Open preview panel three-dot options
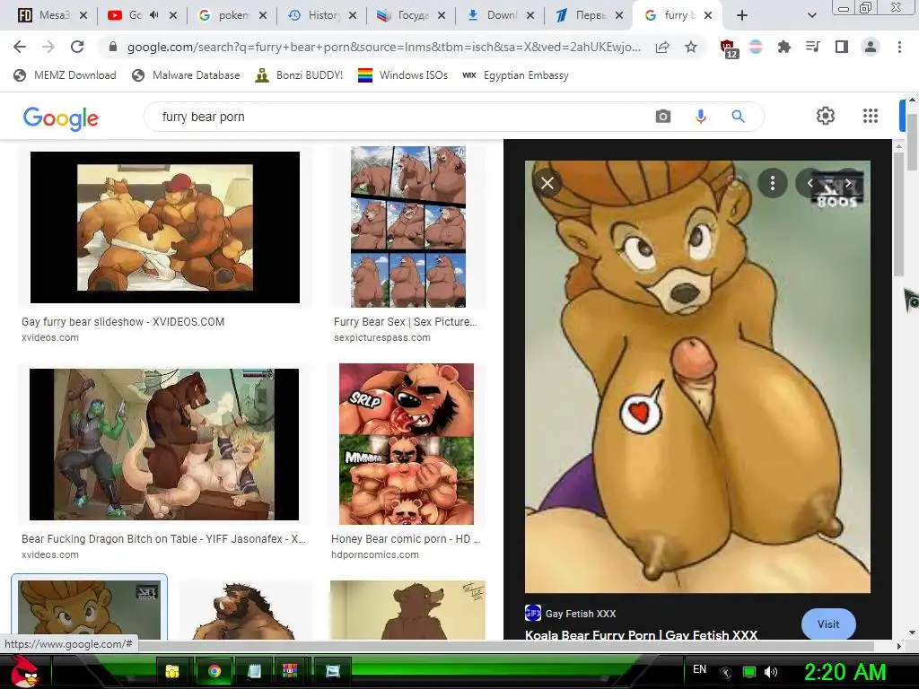The height and width of the screenshot is (689, 919). tap(773, 183)
